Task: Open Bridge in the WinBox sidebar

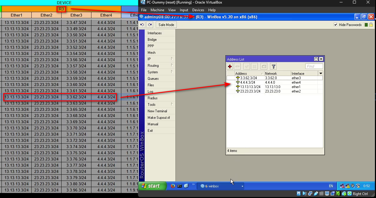Action: (160, 40)
